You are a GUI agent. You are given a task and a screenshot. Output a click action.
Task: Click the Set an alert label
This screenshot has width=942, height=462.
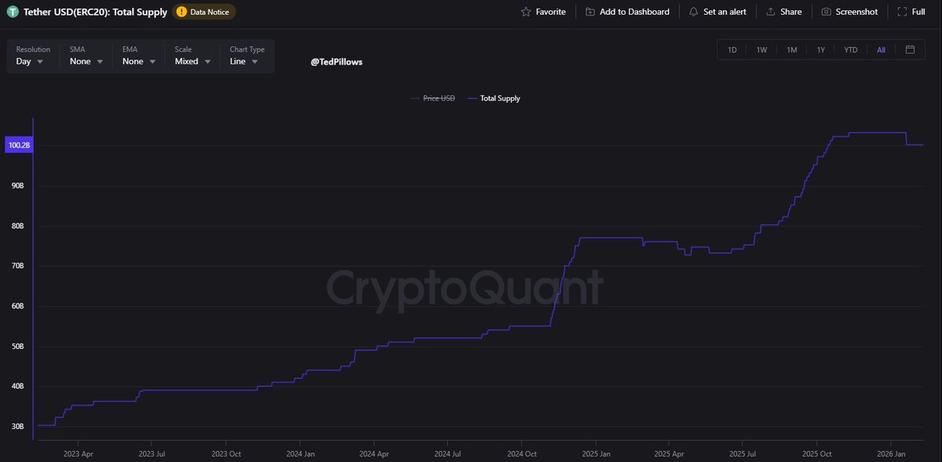pyautogui.click(x=725, y=12)
